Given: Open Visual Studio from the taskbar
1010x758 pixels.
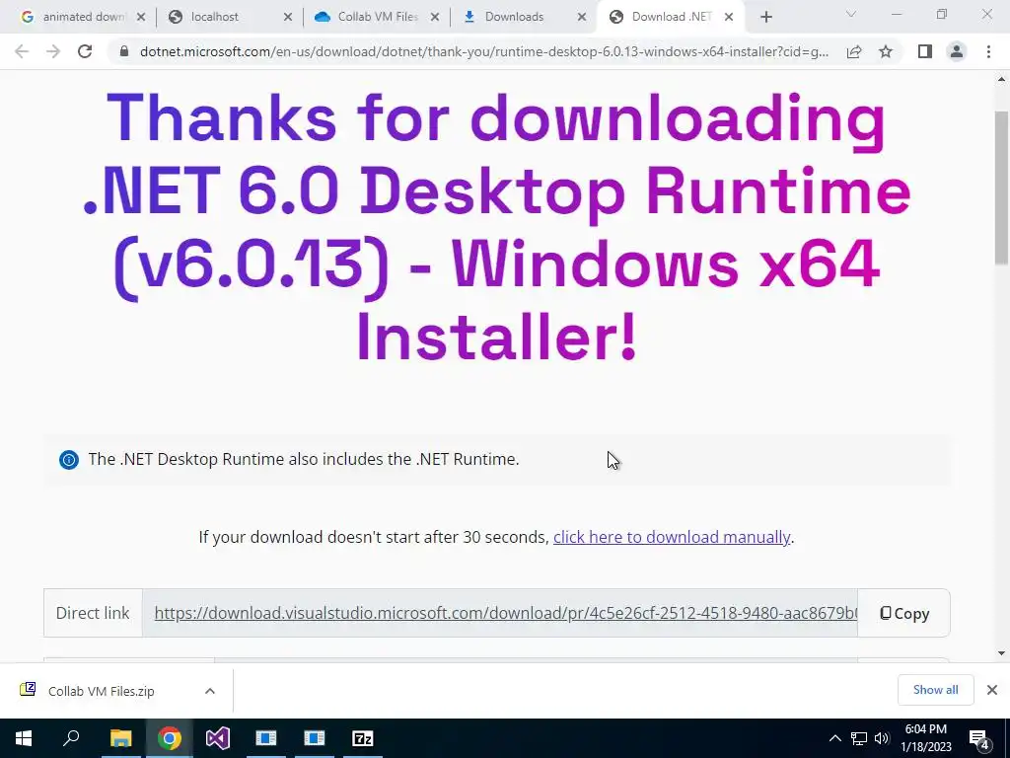Looking at the screenshot, I should coord(218,738).
